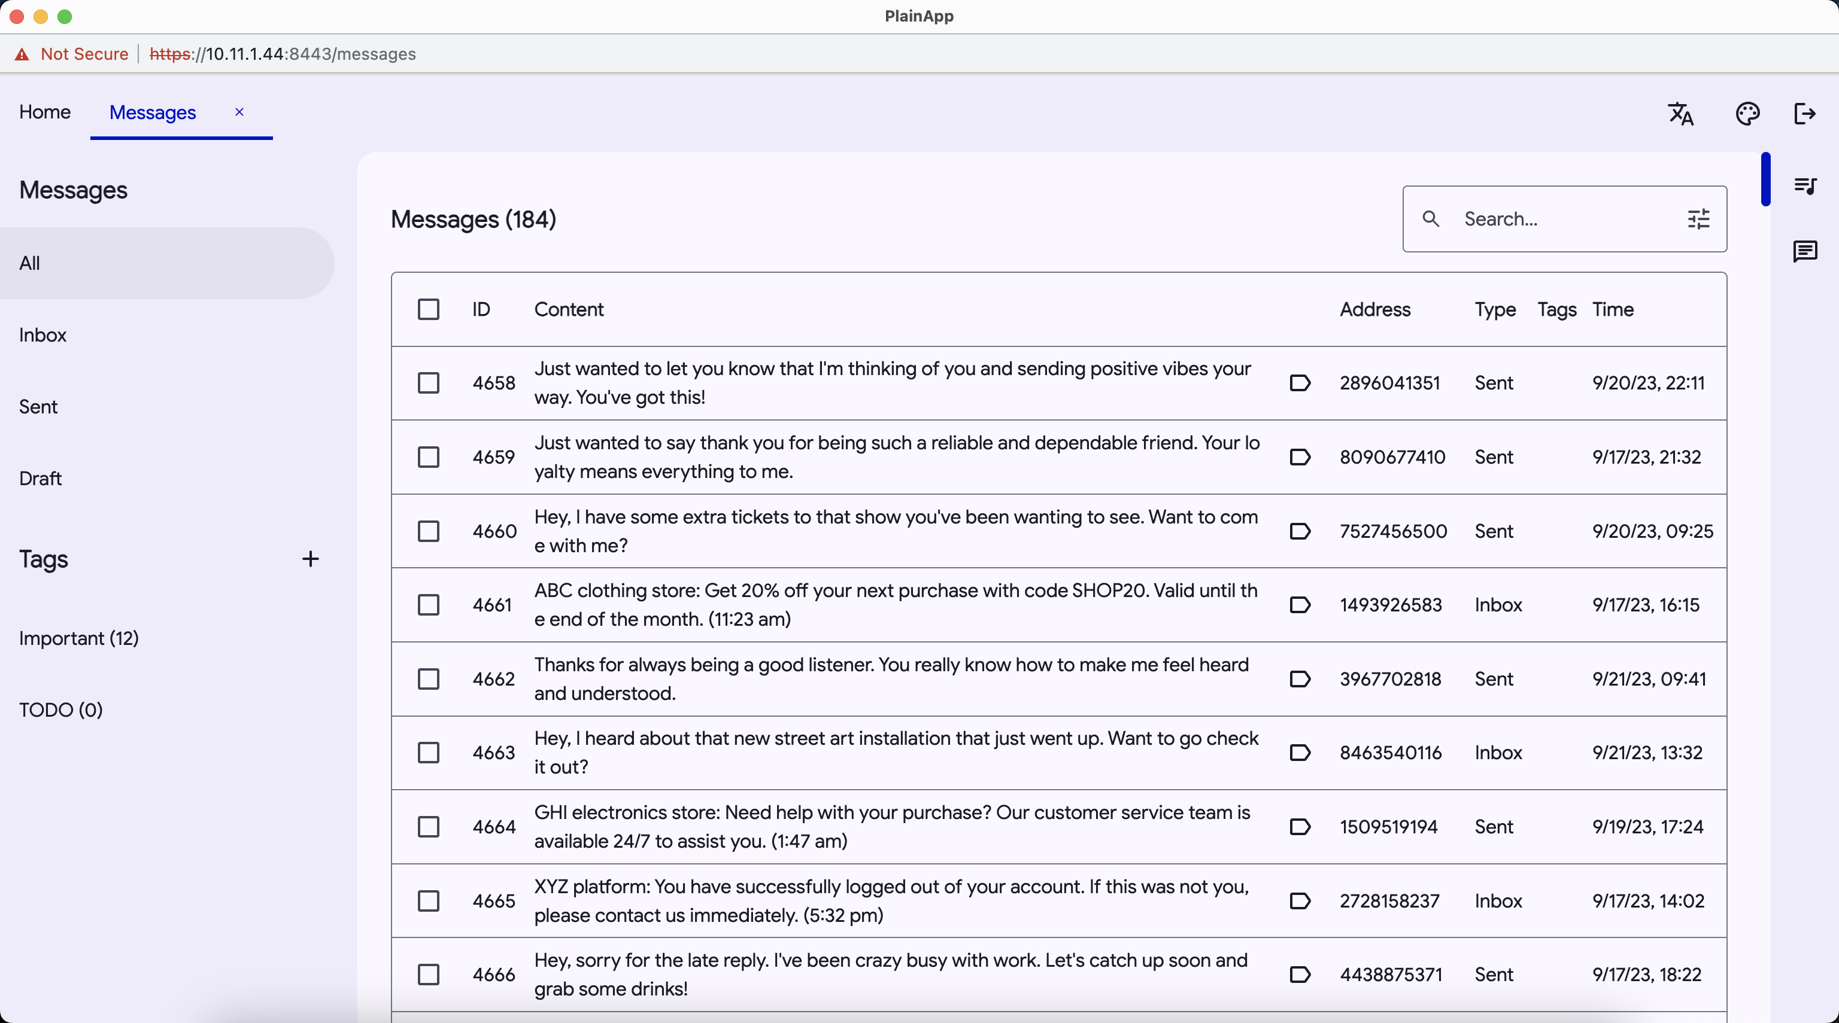Switch to the Home tab
1839x1023 pixels.
(x=45, y=112)
